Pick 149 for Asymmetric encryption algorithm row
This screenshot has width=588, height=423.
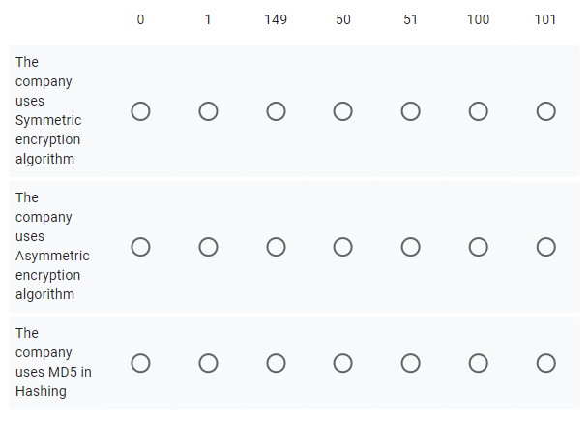tap(276, 247)
